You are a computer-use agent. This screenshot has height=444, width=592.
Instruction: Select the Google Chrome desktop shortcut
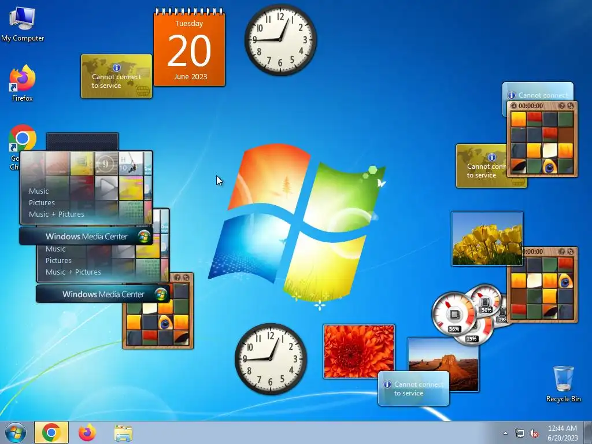22,139
